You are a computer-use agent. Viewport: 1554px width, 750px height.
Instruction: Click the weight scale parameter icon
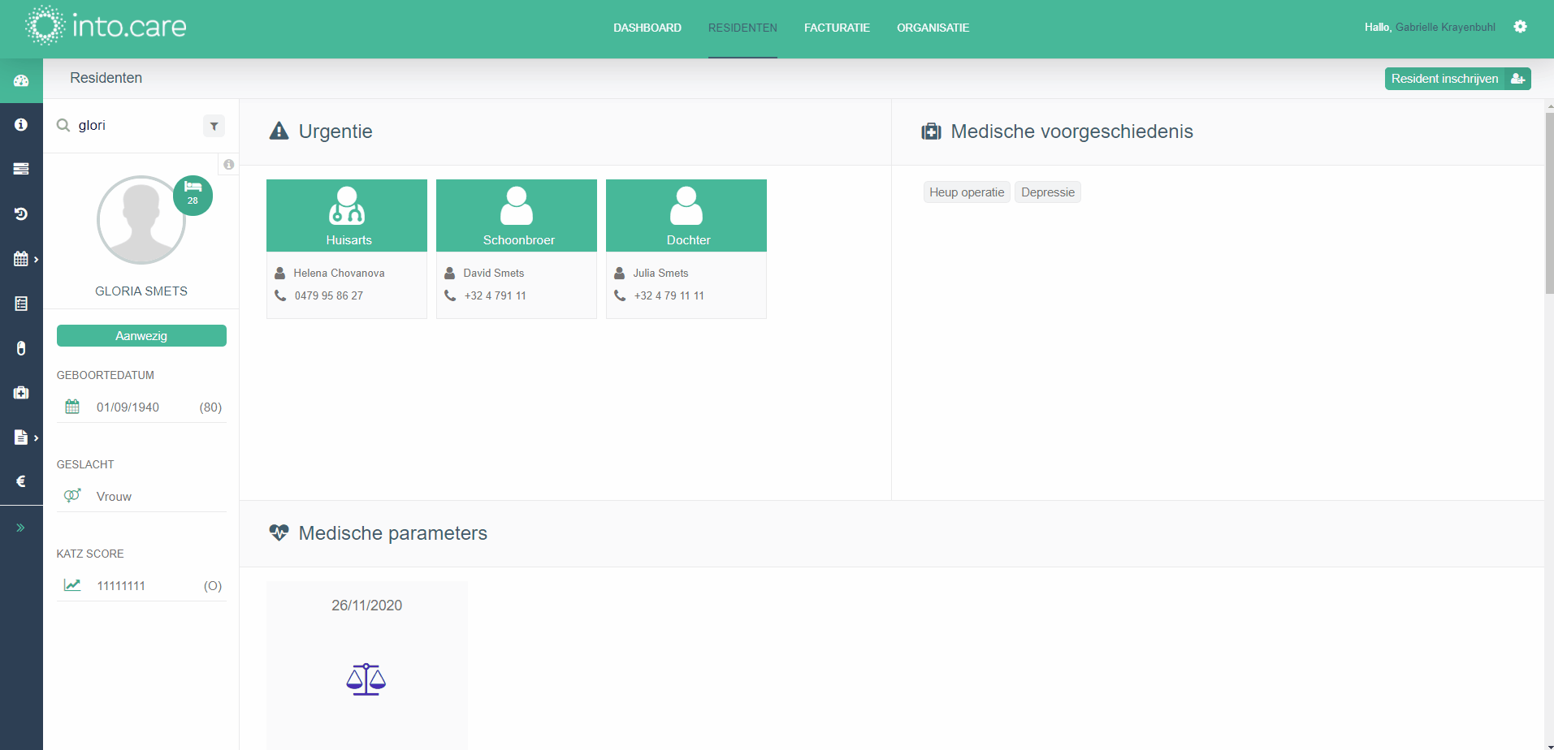(366, 679)
